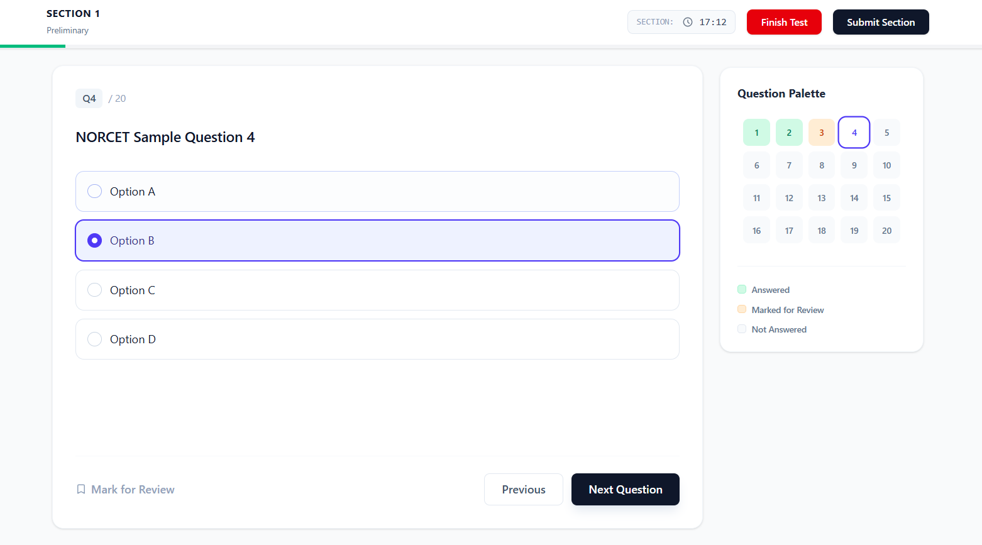Click the clock icon in the section timer
This screenshot has width=982, height=545.
[688, 21]
